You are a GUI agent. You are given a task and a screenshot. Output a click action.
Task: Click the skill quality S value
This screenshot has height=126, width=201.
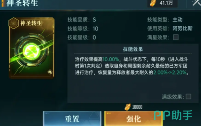pos(94,20)
